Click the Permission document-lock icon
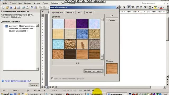This screenshot has height=95, width=169. 15,7
